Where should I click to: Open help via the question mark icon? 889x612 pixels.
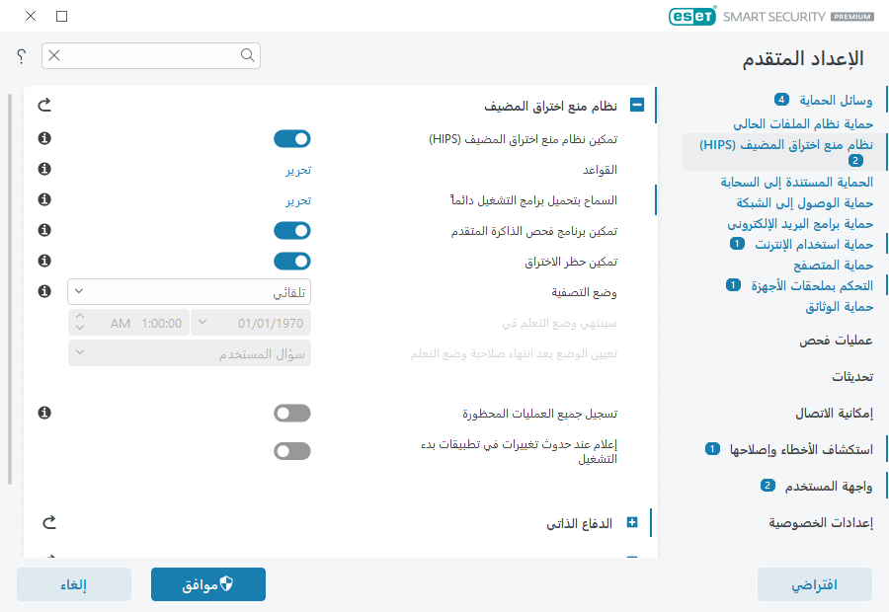[x=20, y=56]
